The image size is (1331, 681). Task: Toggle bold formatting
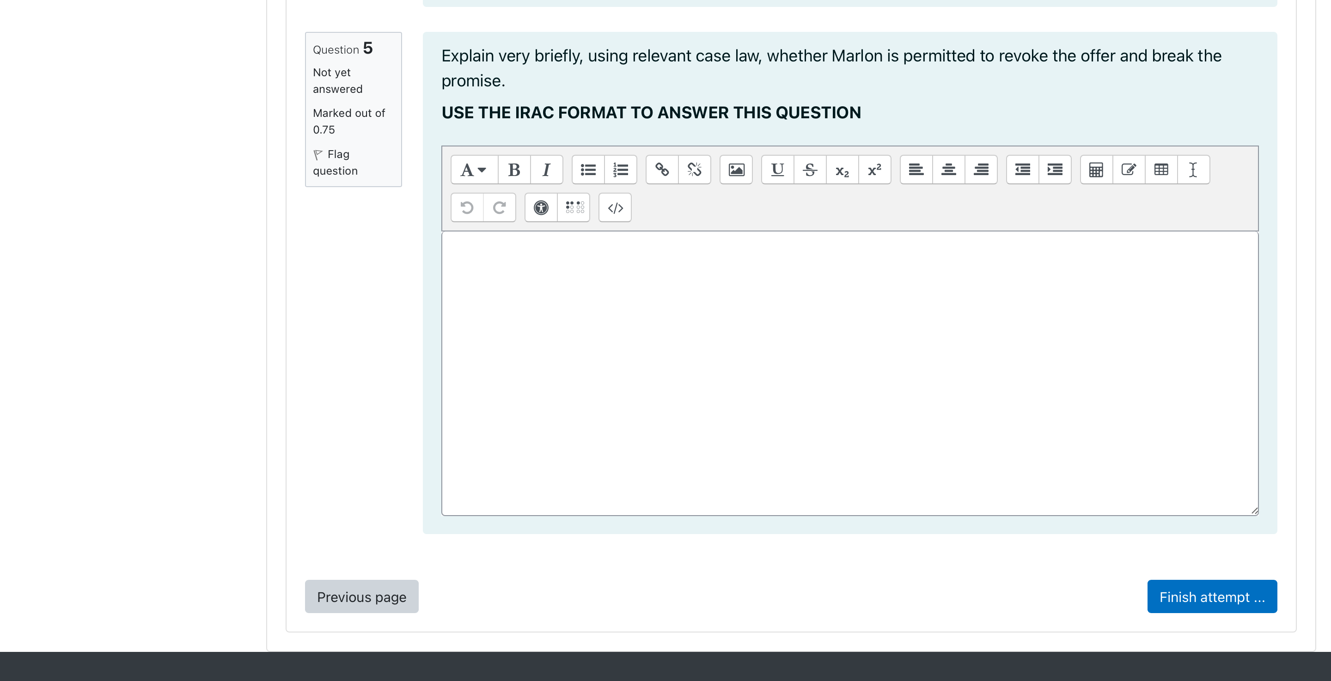513,170
